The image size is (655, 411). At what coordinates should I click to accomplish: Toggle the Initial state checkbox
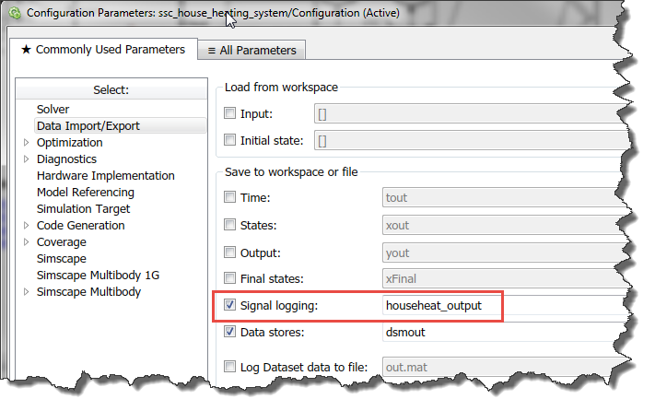click(x=231, y=141)
